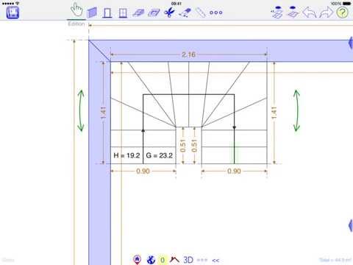Tap the right green vertical move arrow
Viewport: 353px width, 265px height.
[x=296, y=110]
